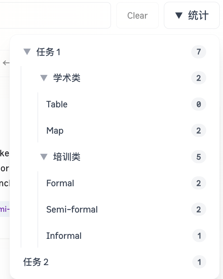The image size is (223, 279).
Task: Collapse the 任务 1 tree node
Action: pyautogui.click(x=27, y=52)
